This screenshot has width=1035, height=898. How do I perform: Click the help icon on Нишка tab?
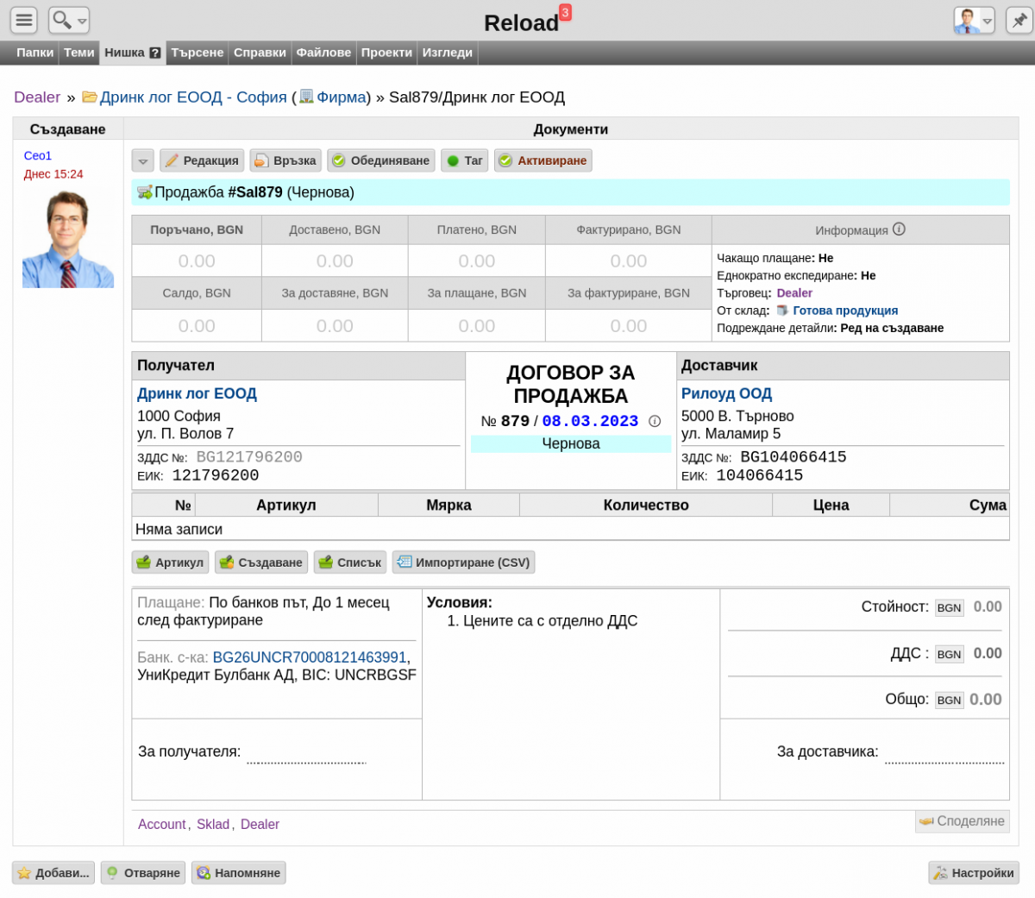tap(155, 53)
